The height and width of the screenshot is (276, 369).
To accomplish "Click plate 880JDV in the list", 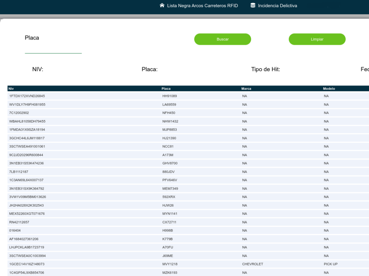I will [168, 172].
